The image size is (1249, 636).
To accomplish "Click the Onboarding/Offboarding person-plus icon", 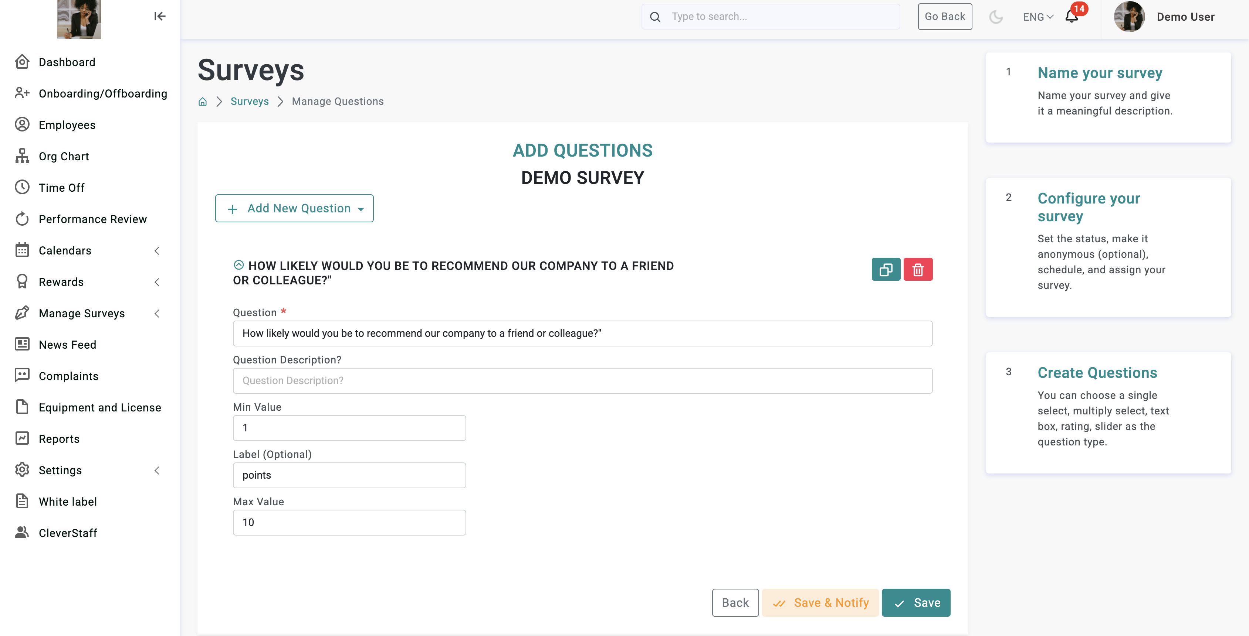I will tap(22, 93).
